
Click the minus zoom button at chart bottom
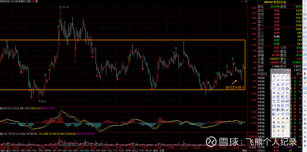[255, 150]
